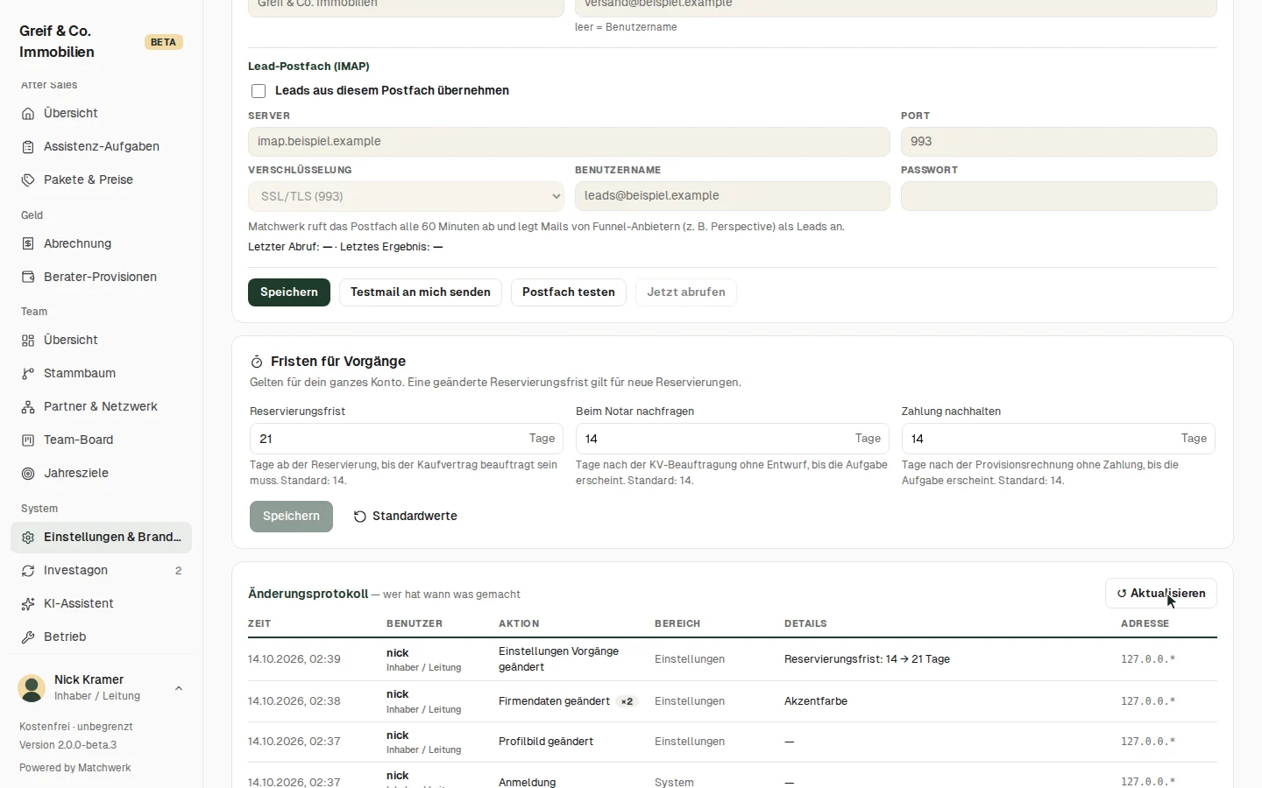Screen dimensions: 1262x788
Task: Click the target icon next to Jahresziele
Action: (x=28, y=474)
